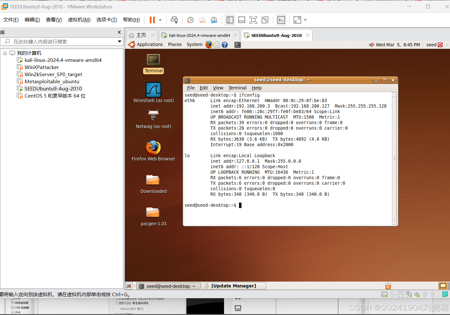
Task: Close the library panel with its X
Action: point(119,32)
